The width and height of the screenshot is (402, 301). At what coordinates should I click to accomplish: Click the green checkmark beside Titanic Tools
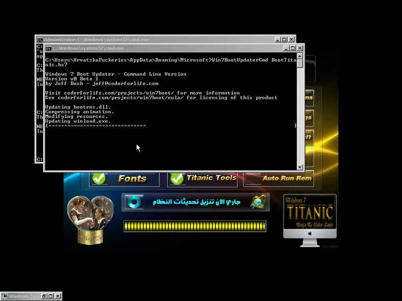click(x=177, y=178)
